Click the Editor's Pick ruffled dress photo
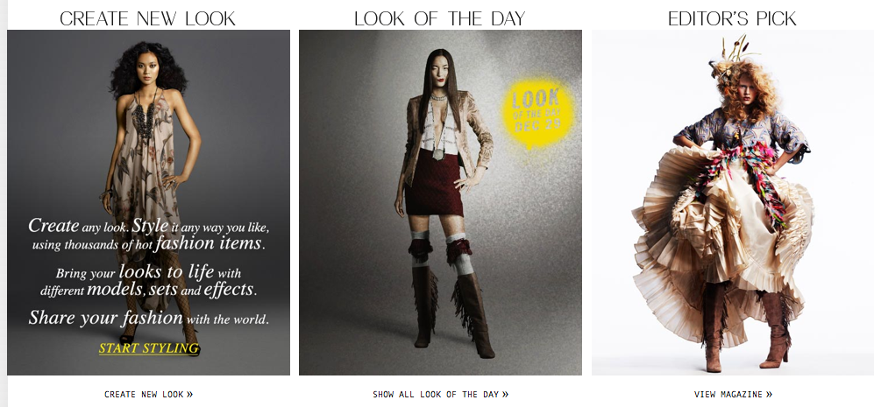Image resolution: width=874 pixels, height=407 pixels. 732,203
